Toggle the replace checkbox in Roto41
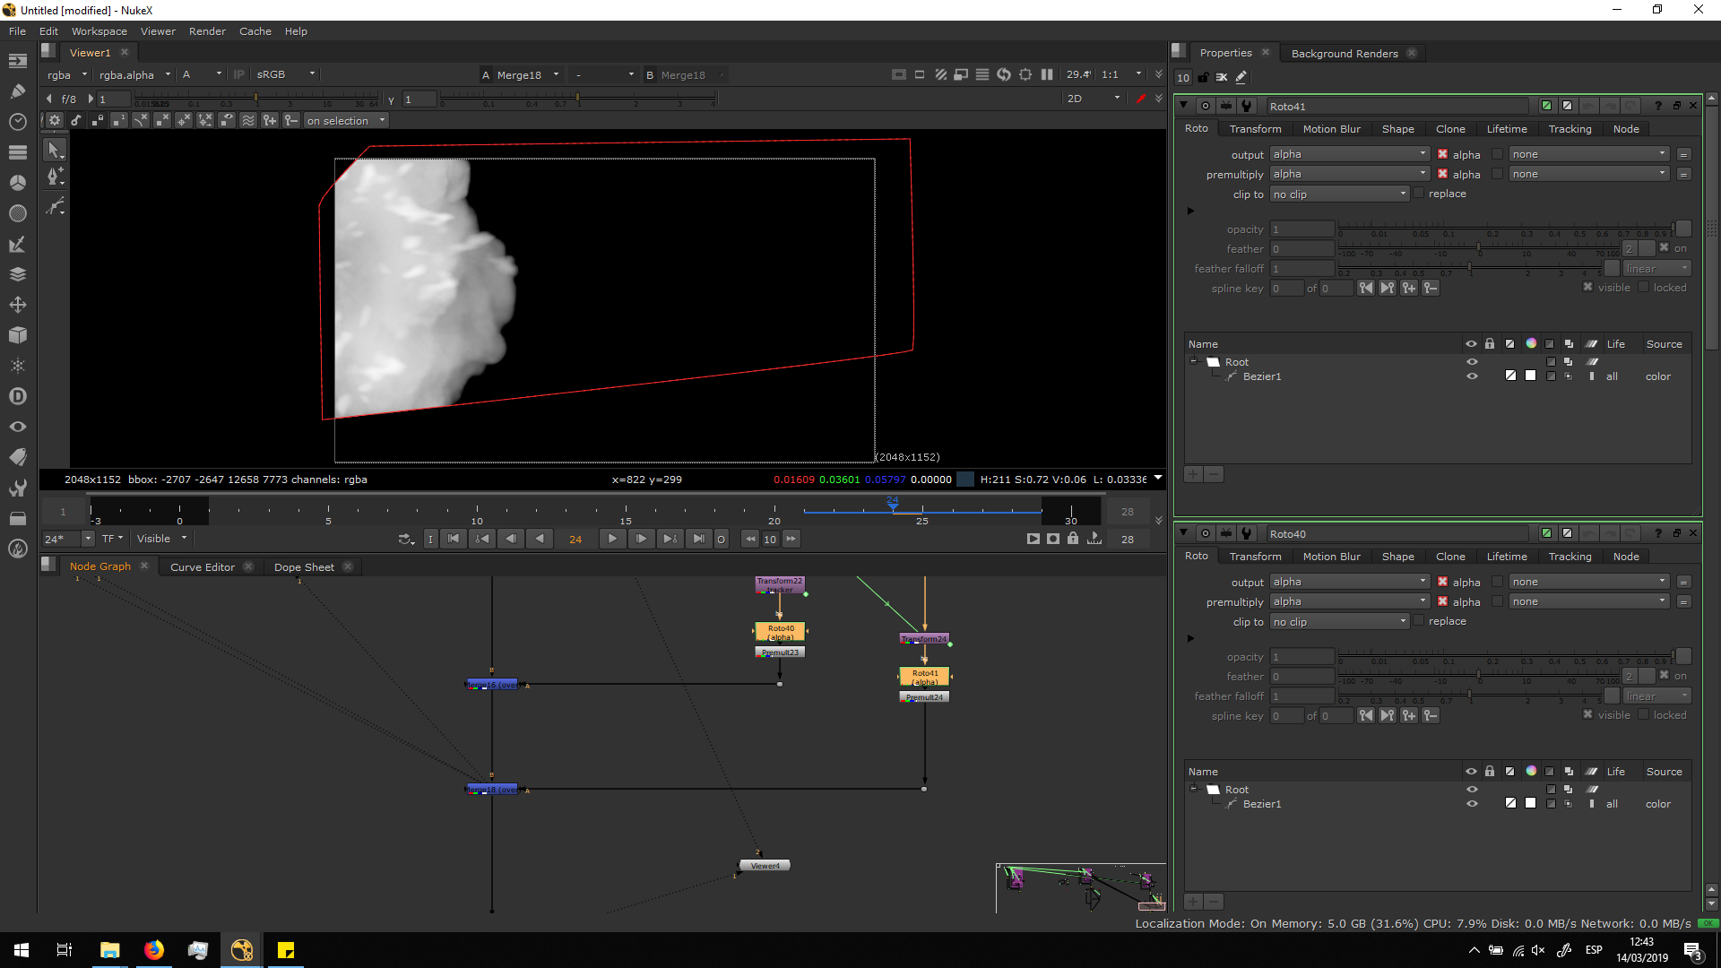This screenshot has height=968, width=1721. pos(1418,194)
